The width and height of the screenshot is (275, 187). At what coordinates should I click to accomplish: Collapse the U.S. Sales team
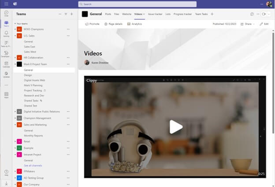(x=15, y=36)
